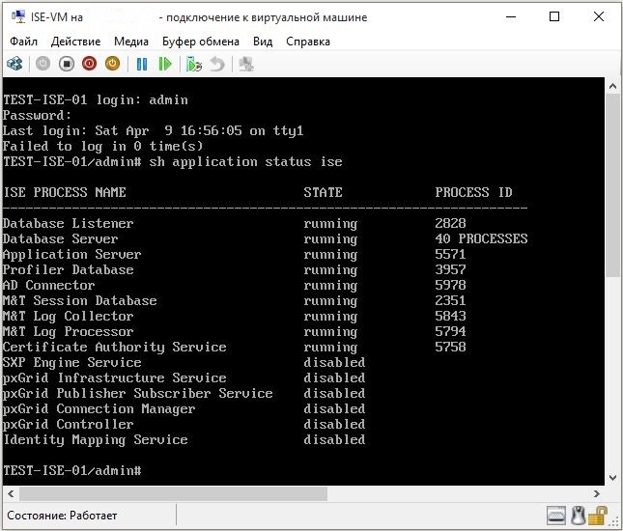Pause the virtual machine
Viewport: 623px width, 531px height.
click(142, 64)
